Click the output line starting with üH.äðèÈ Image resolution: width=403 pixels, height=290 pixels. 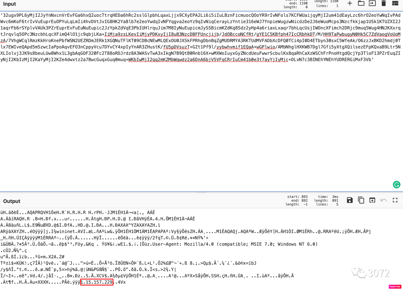78,212
